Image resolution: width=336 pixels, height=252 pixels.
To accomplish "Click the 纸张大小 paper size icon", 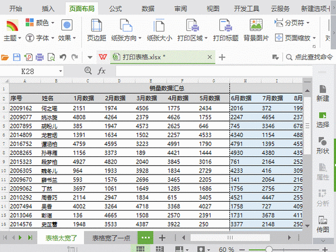I will click(x=159, y=25).
